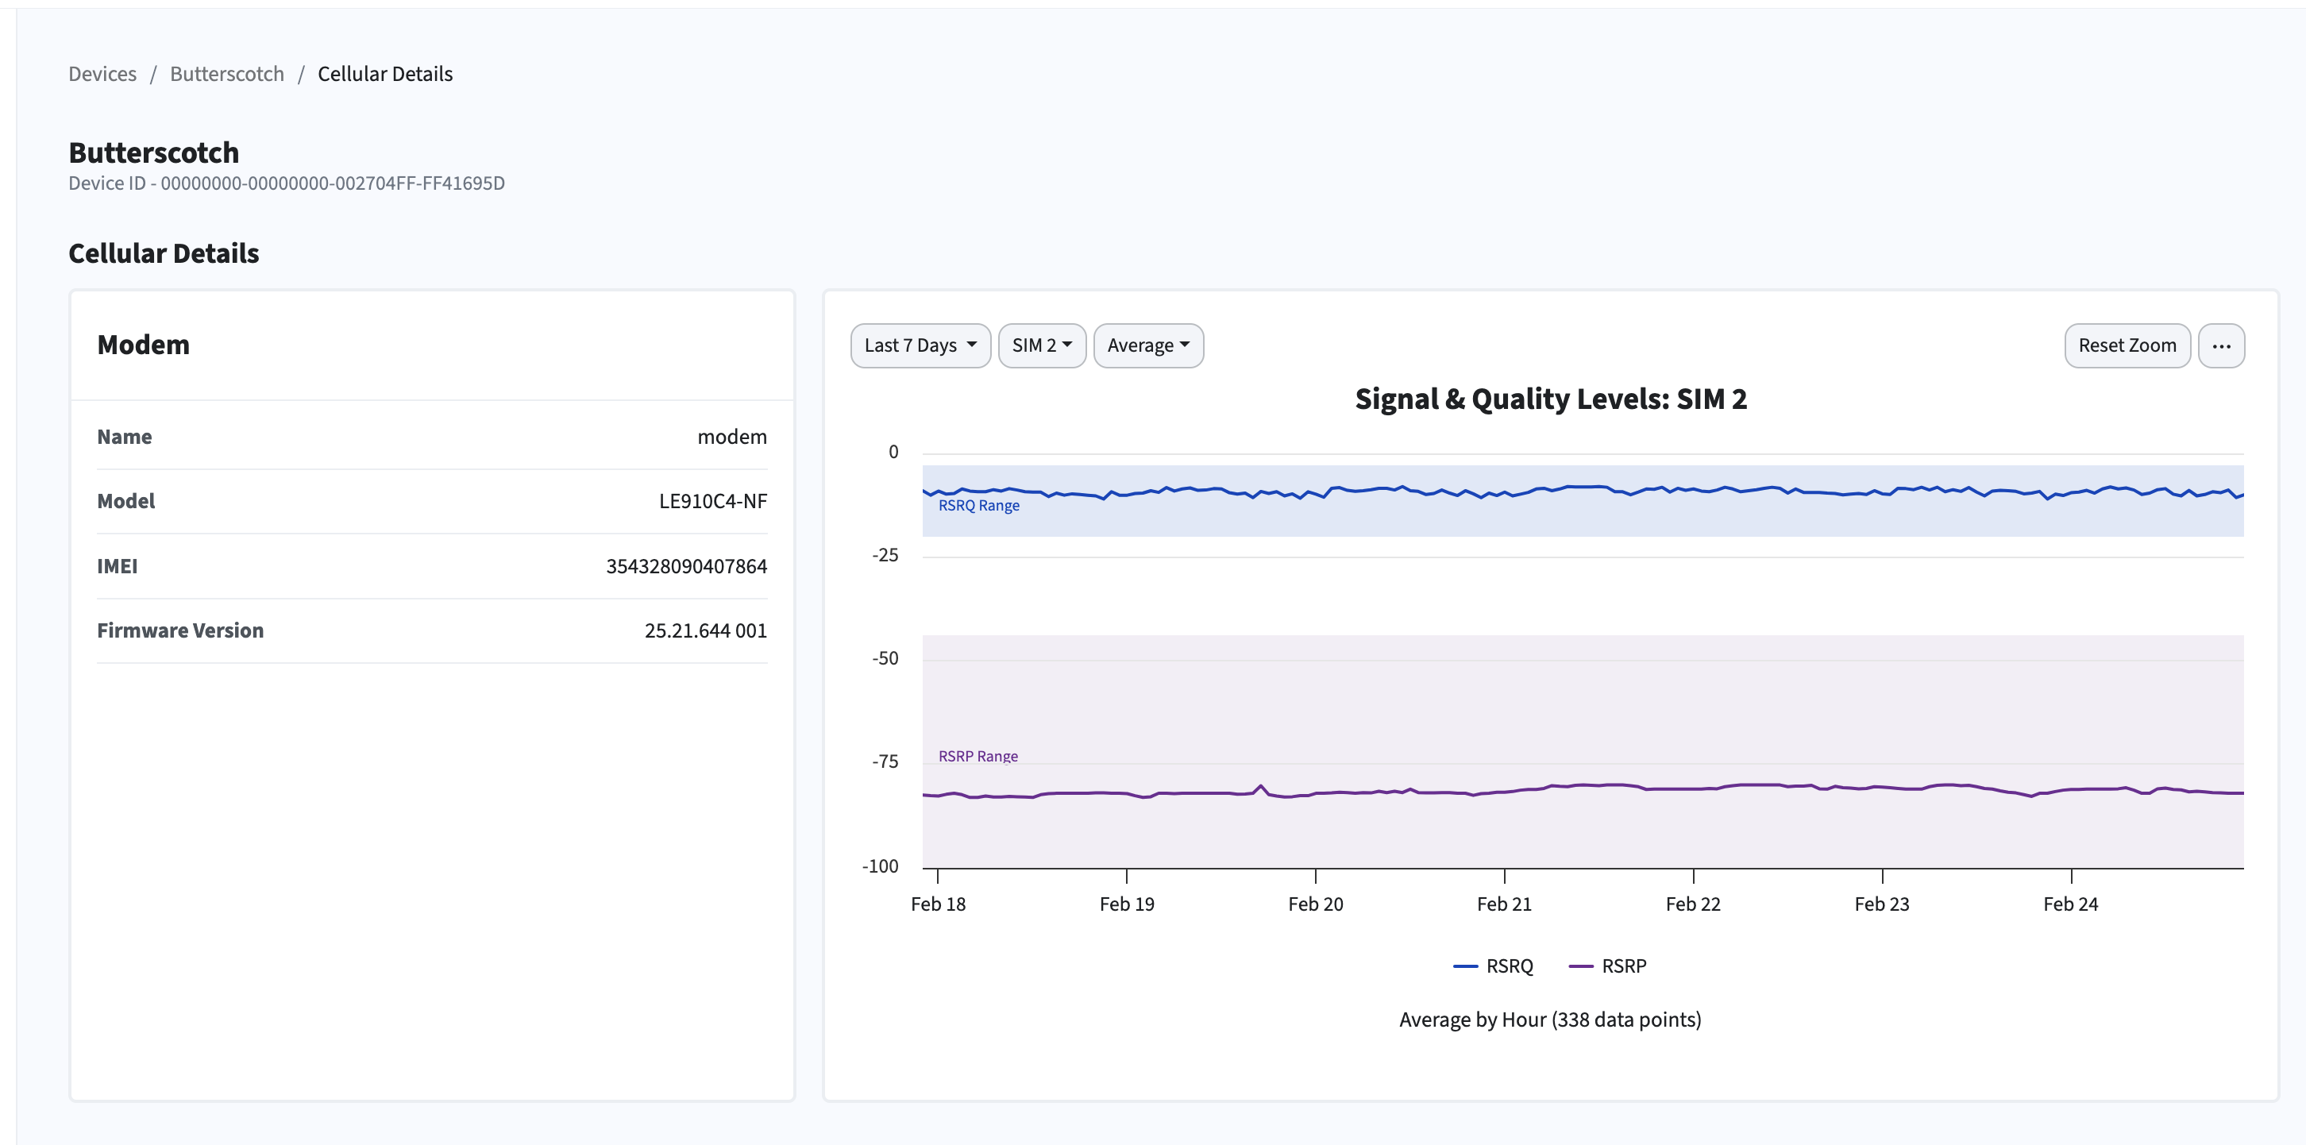Image resolution: width=2306 pixels, height=1145 pixels.
Task: Open the Butterscotch breadcrumb link
Action: [x=226, y=73]
